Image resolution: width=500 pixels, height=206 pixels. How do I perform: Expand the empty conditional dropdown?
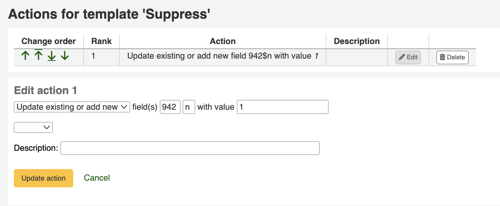pyautogui.click(x=33, y=128)
